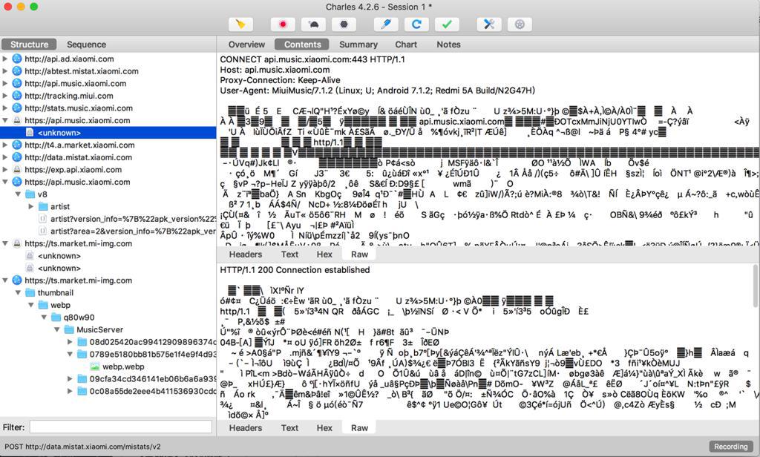Open the Tools wrench icon
The width and height of the screenshot is (760, 457).
tap(489, 24)
